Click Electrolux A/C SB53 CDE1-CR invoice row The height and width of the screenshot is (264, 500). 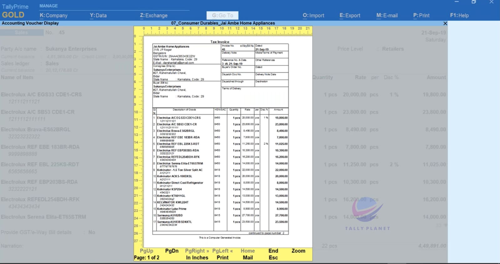pos(220,125)
